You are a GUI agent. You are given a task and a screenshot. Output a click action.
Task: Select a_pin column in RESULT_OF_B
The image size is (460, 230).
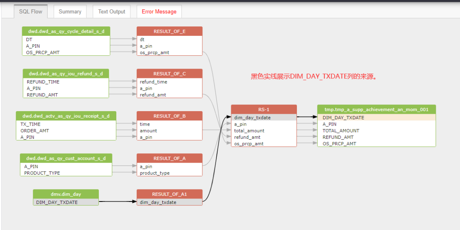tap(170, 137)
